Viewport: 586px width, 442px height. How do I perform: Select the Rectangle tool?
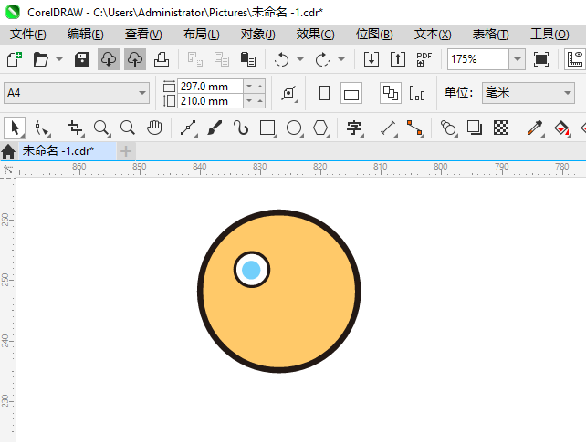(x=268, y=128)
